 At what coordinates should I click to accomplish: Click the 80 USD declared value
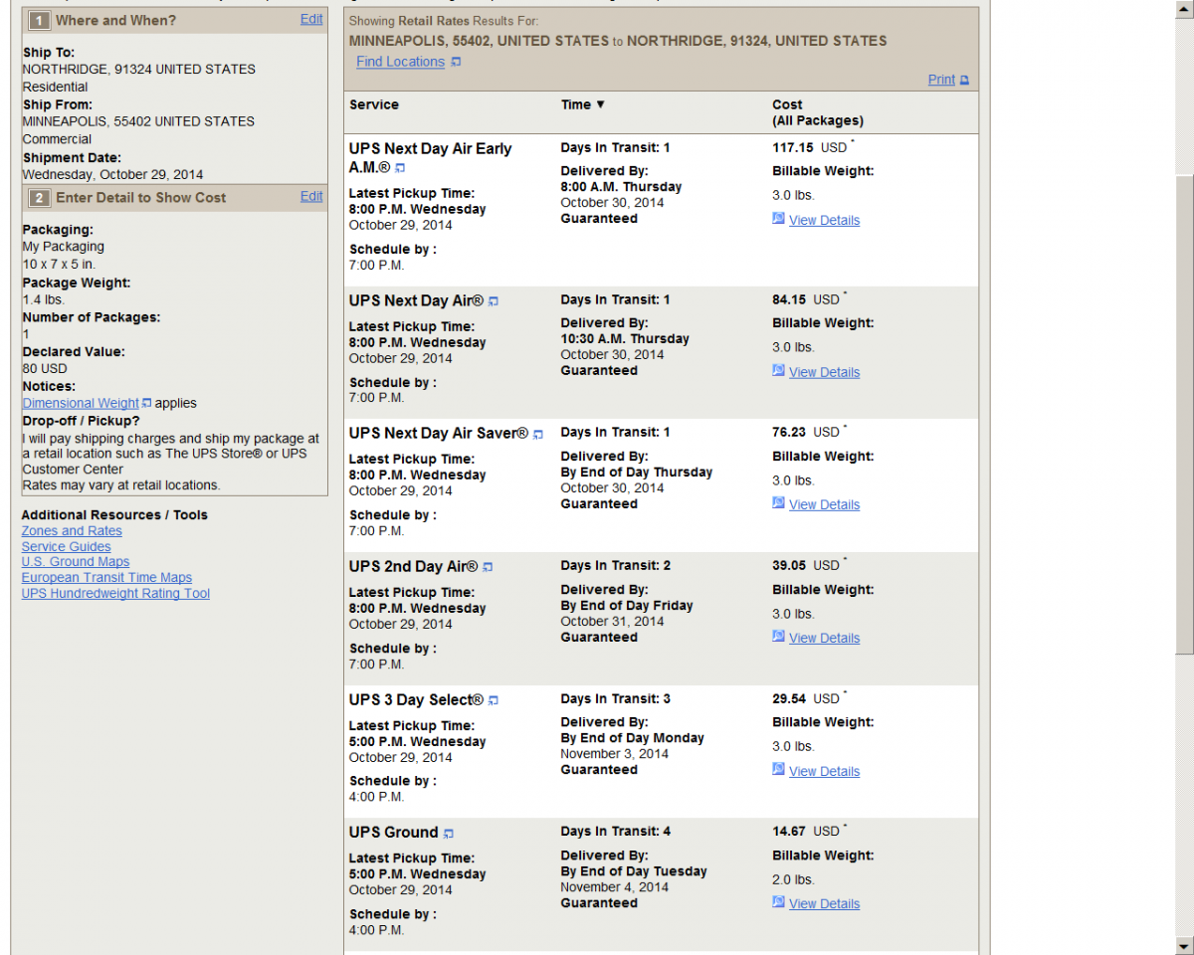pyautogui.click(x=45, y=369)
